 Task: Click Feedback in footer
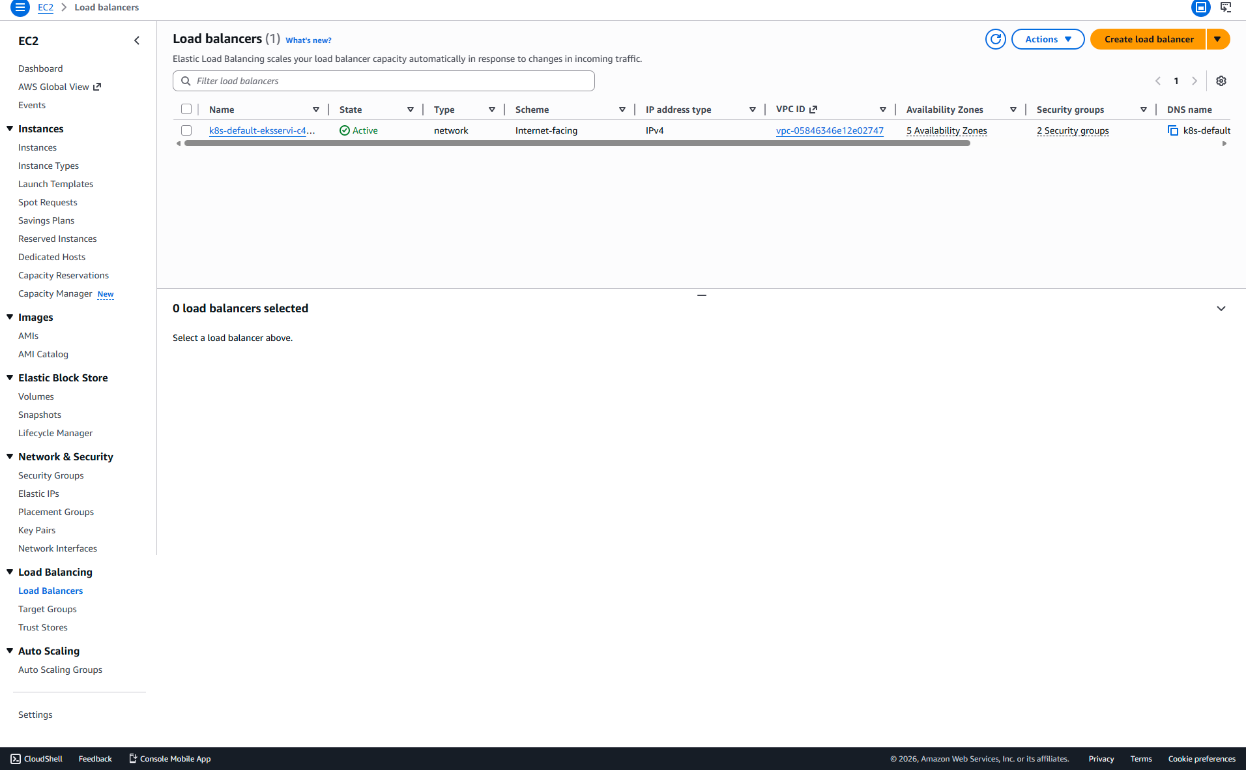tap(95, 759)
